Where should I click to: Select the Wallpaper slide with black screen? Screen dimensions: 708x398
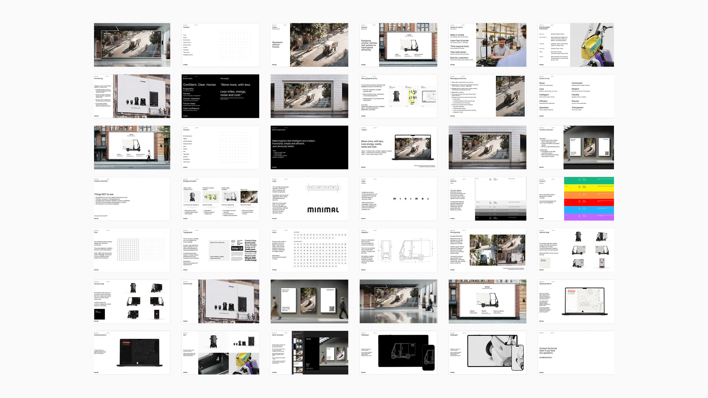[398, 352]
